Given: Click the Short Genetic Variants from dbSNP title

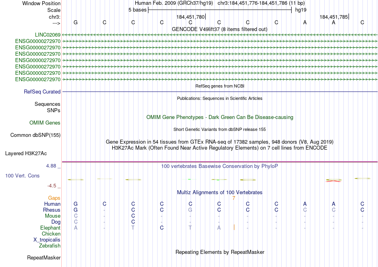Looking at the screenshot, I should coord(220,129).
